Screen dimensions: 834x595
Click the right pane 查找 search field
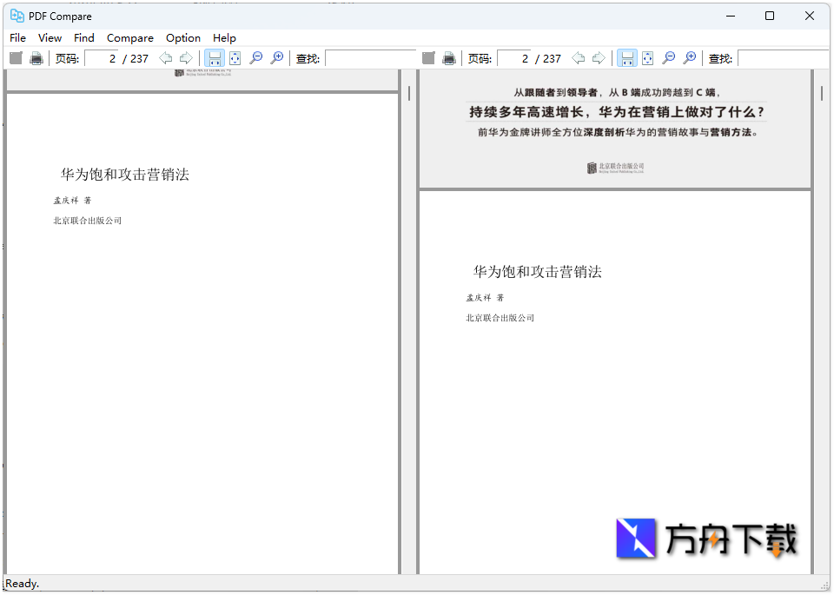click(783, 58)
